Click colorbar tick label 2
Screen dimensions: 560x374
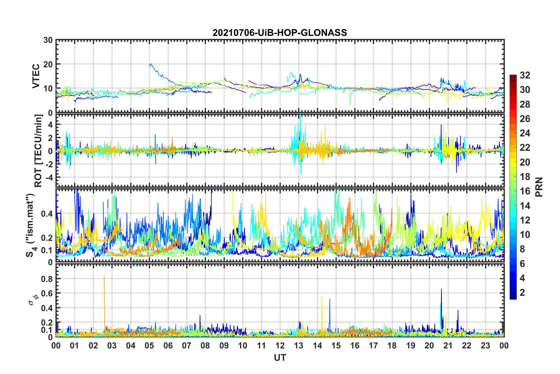tap(522, 292)
